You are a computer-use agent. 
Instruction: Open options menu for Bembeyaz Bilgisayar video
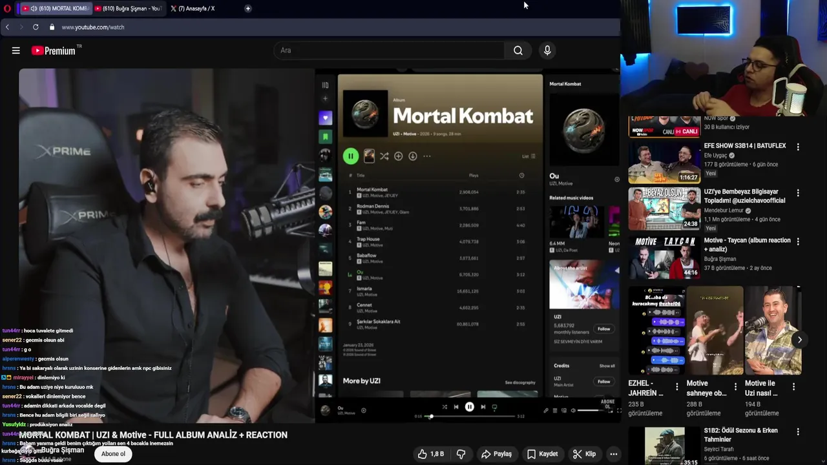pyautogui.click(x=798, y=193)
